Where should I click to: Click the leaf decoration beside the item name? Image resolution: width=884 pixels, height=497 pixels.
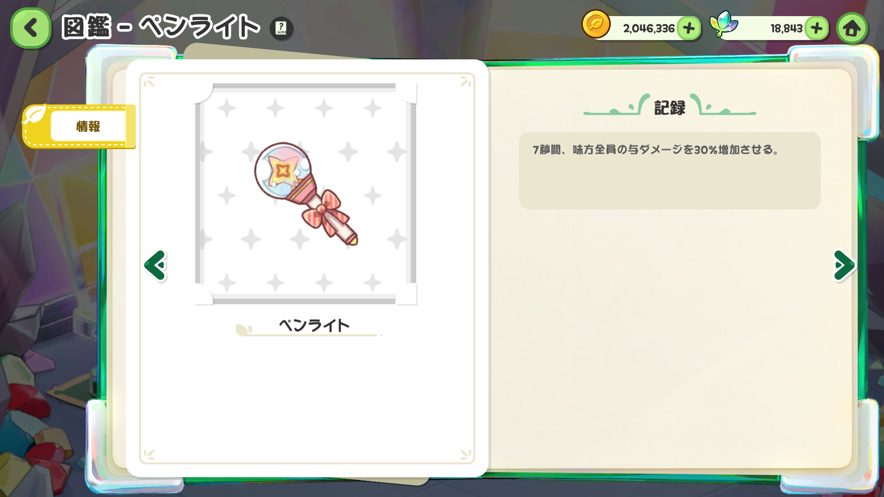point(244,329)
